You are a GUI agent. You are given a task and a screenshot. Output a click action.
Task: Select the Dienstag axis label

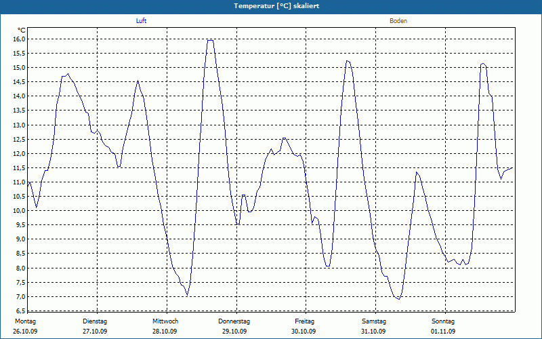95,321
